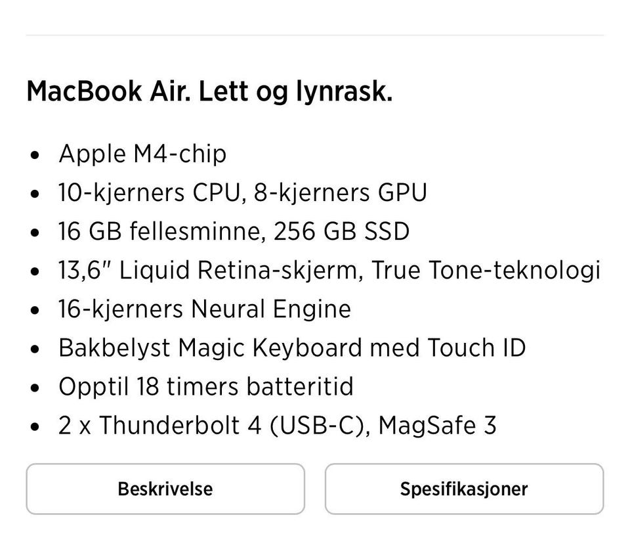Click the 256 GB SSD text
The image size is (630, 538).
pyautogui.click(x=341, y=231)
